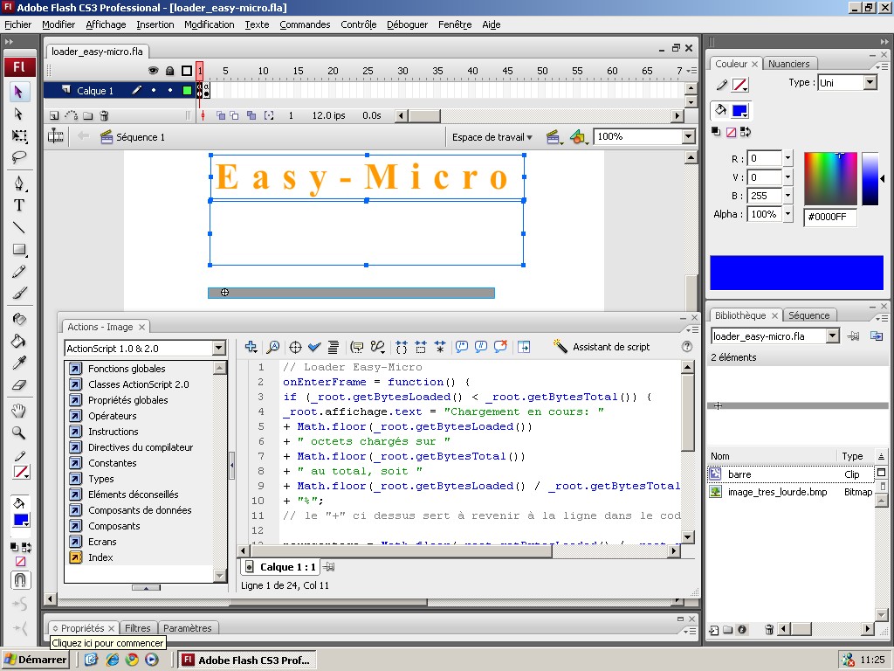
Task: Click the auto format icon
Action: 334,346
